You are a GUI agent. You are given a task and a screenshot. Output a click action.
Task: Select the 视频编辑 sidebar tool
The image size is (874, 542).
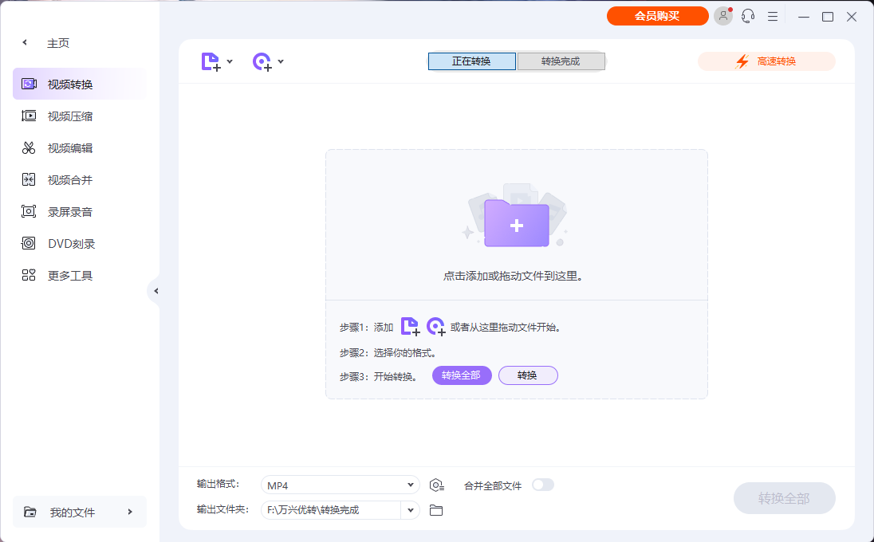pyautogui.click(x=72, y=147)
